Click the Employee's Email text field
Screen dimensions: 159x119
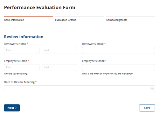pyautogui.click(x=119, y=68)
